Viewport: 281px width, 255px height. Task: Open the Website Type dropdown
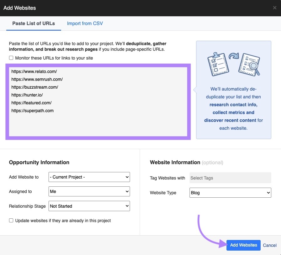pos(230,193)
